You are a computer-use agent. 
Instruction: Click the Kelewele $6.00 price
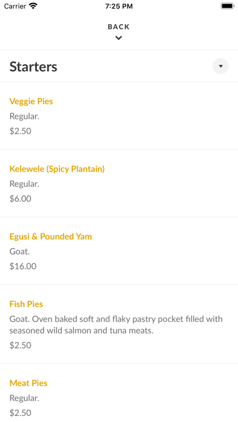pos(21,199)
